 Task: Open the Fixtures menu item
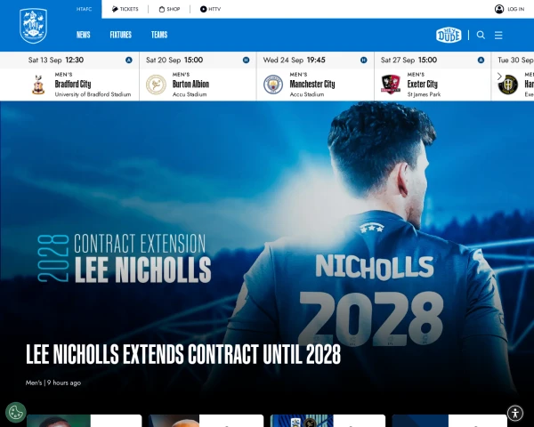[120, 35]
